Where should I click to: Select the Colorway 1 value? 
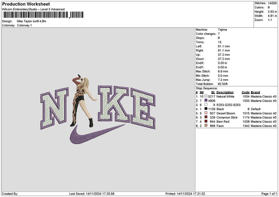24,26
